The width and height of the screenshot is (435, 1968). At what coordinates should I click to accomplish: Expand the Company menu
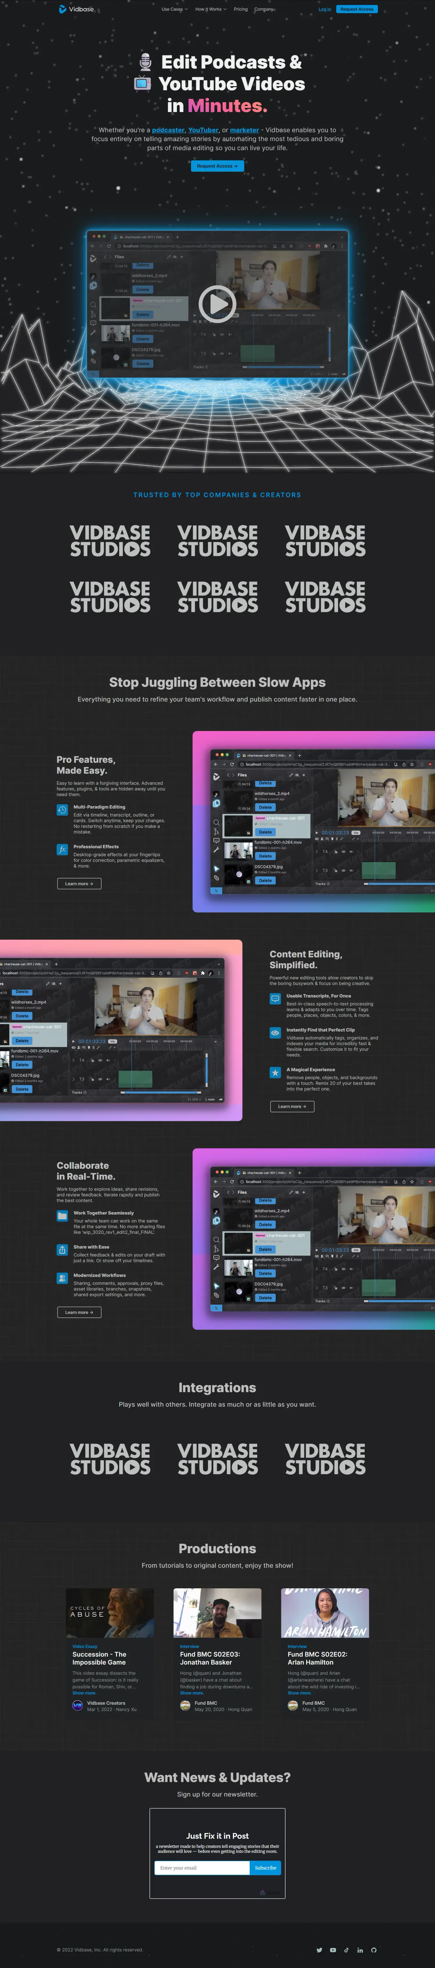click(265, 9)
